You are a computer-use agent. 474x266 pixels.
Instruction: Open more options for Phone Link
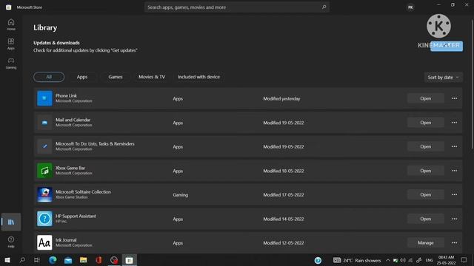454,98
